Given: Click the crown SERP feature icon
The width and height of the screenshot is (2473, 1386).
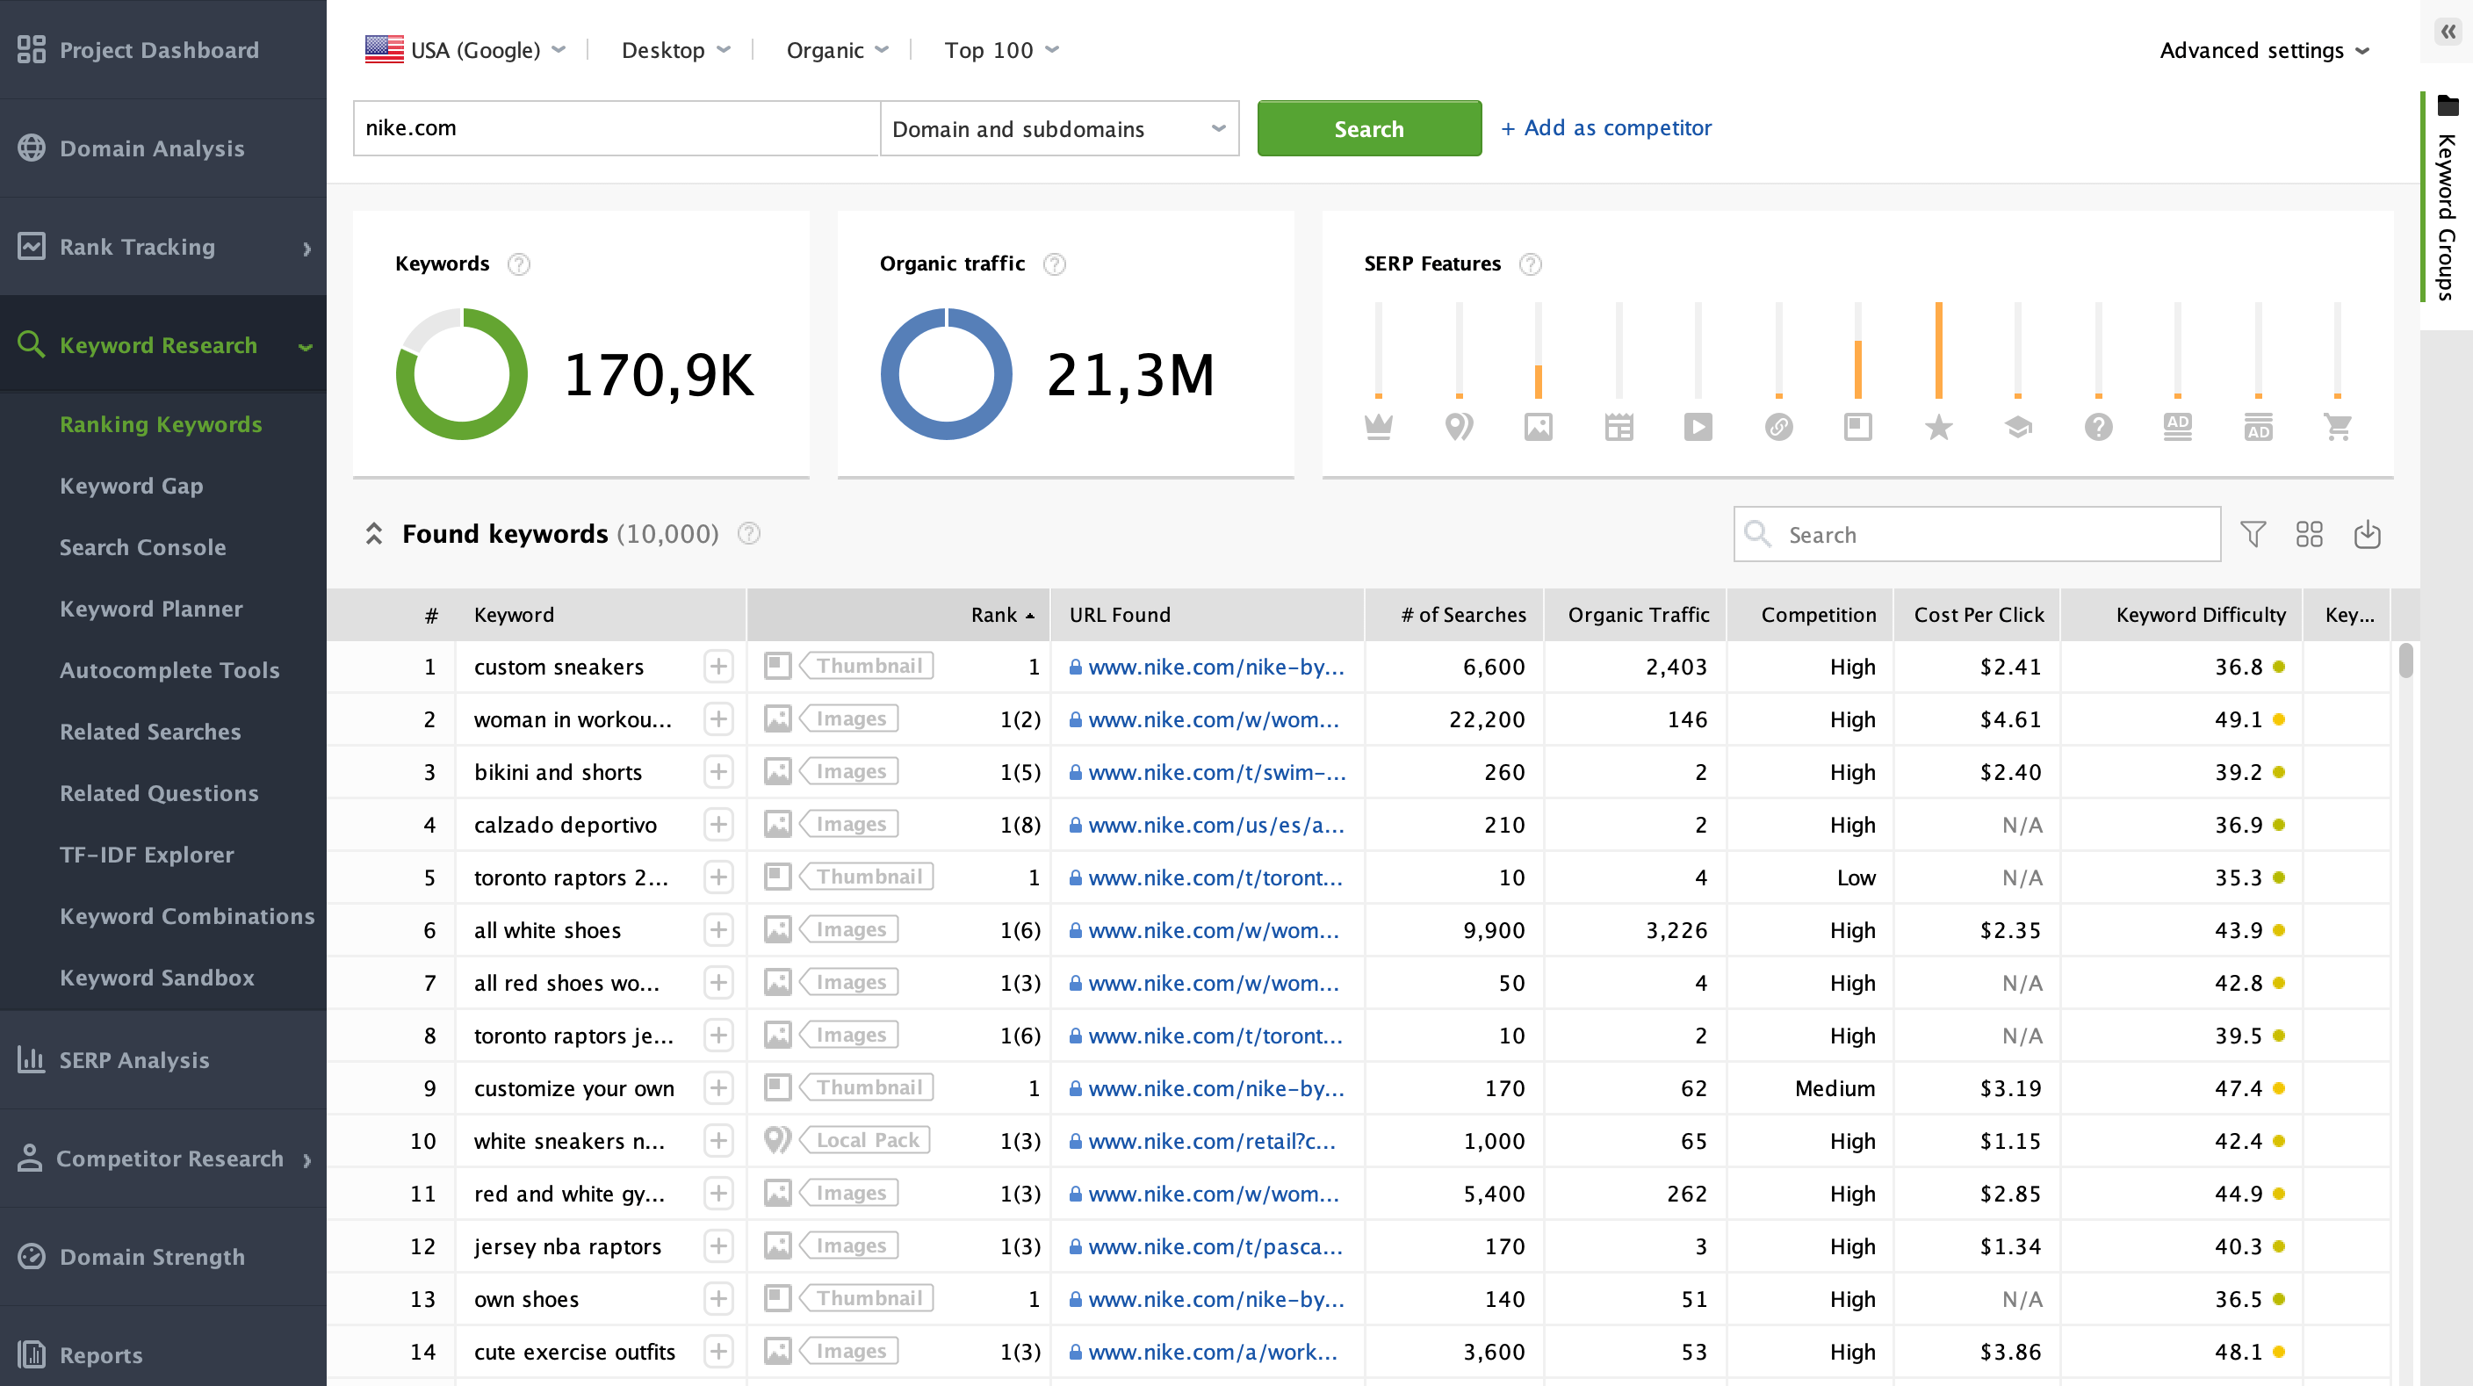Looking at the screenshot, I should click(1379, 426).
